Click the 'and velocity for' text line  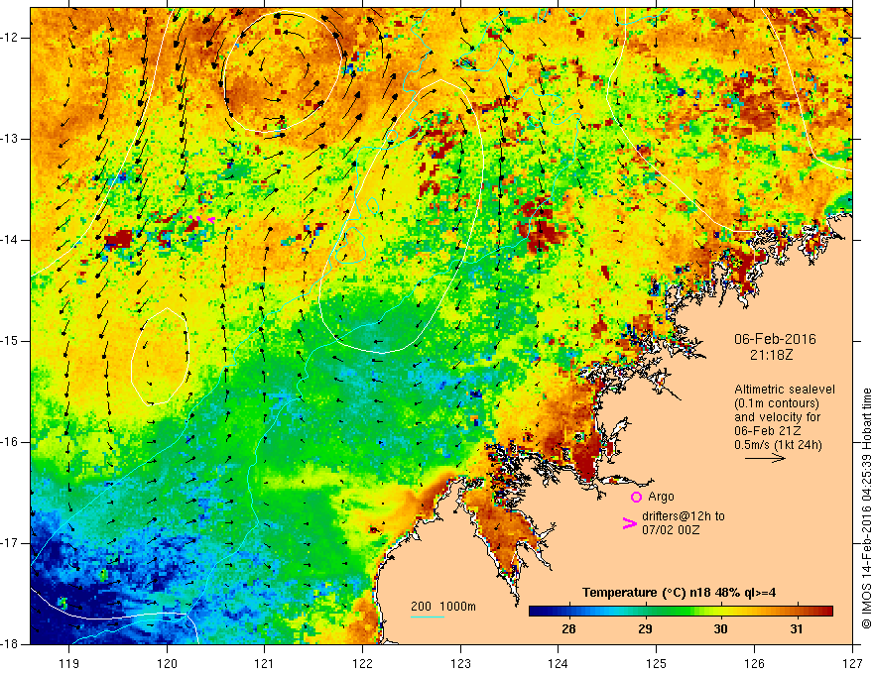[777, 416]
